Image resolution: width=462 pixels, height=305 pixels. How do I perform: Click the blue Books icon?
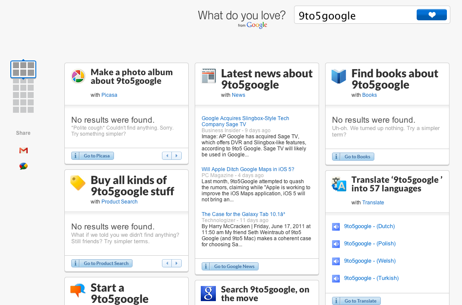point(339,76)
